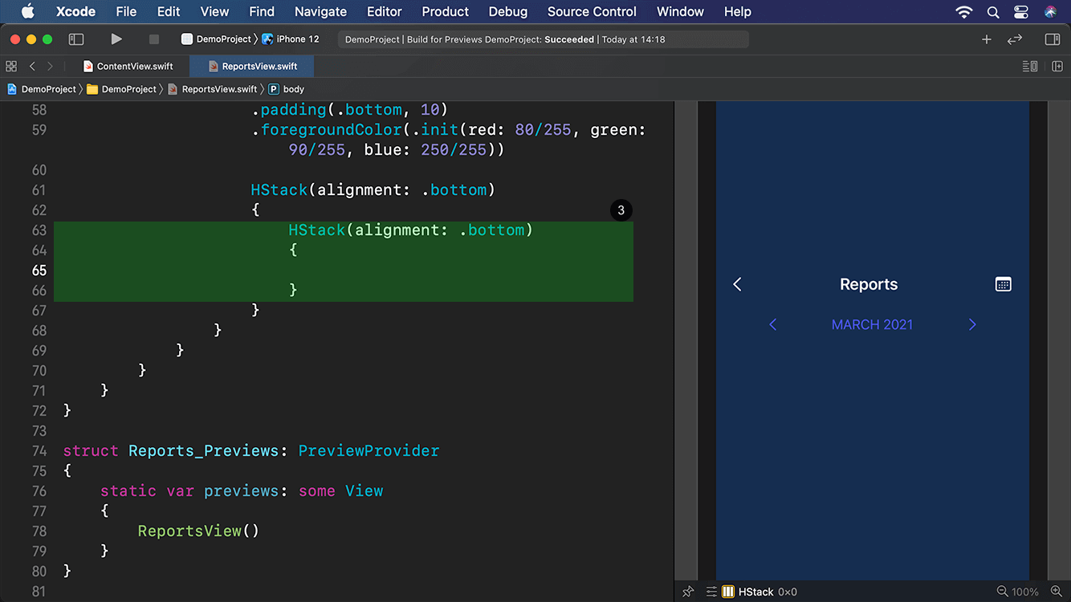The image size is (1071, 602).
Task: Go forward in editor history
Action: pos(50,67)
